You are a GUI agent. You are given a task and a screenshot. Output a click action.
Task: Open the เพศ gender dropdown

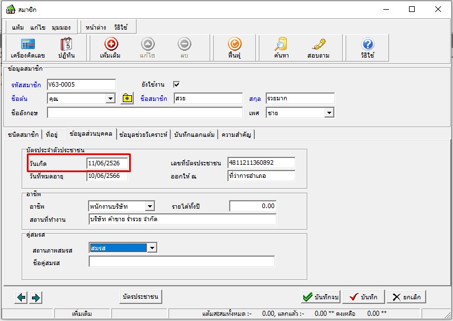(x=328, y=113)
